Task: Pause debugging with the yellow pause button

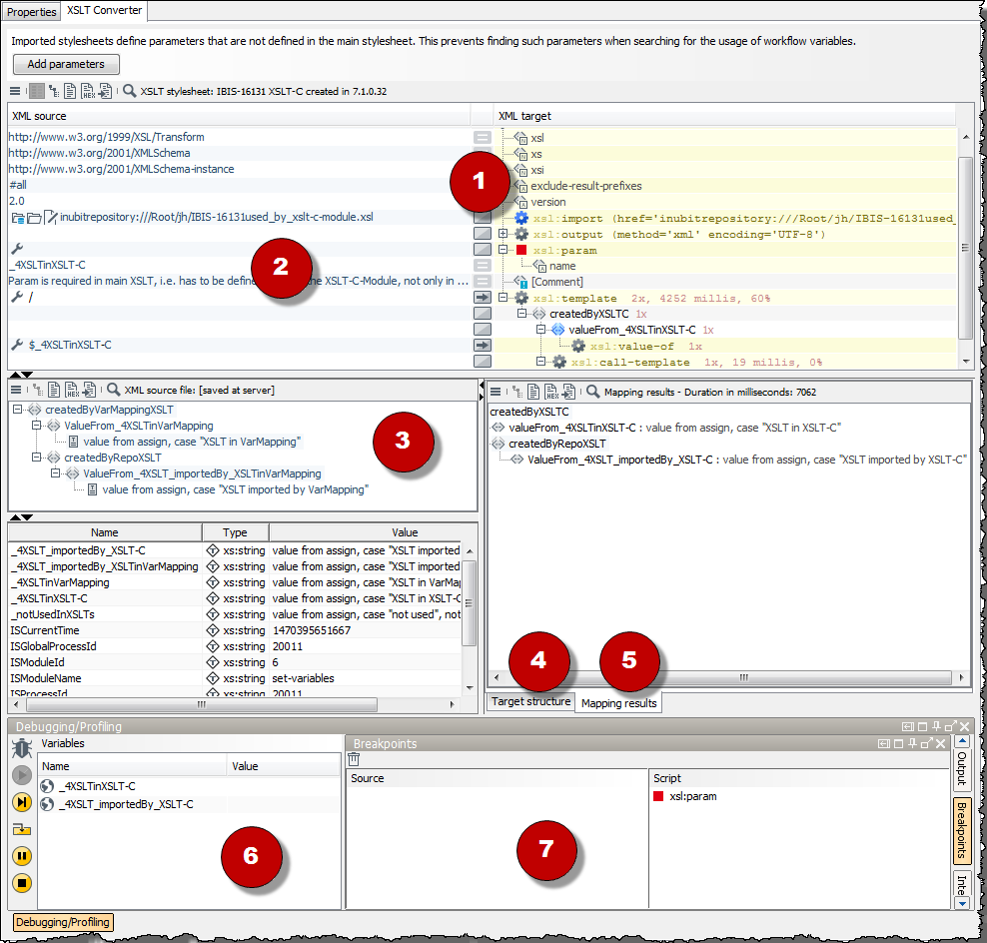Action: [21, 856]
